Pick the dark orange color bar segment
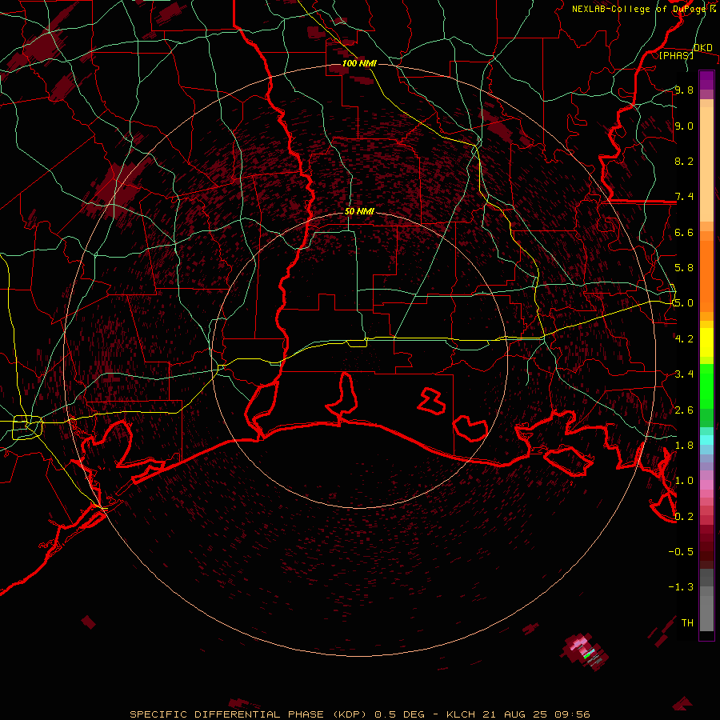Viewport: 720px width, 720px height. [x=706, y=276]
